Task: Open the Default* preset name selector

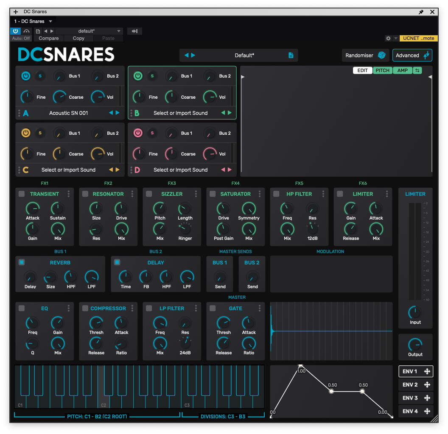Action: pyautogui.click(x=244, y=56)
